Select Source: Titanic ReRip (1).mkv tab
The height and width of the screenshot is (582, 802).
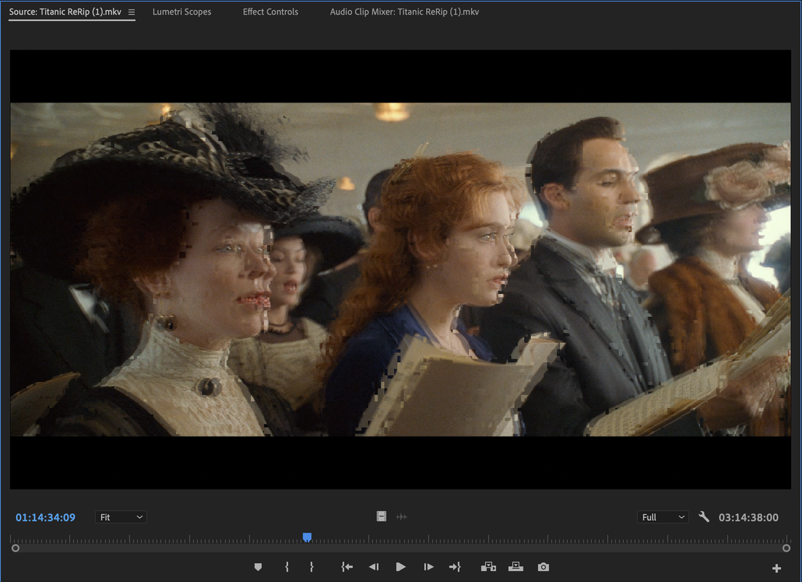pos(65,12)
